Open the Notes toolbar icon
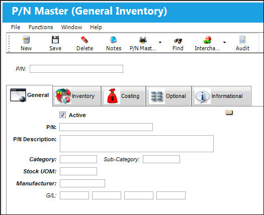The image size is (264, 215). (114, 40)
